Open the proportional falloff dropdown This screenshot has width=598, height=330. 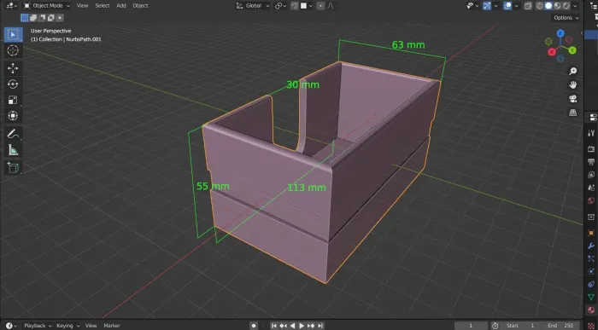(x=331, y=6)
